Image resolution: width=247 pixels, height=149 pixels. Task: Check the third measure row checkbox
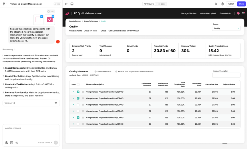click(x=78, y=105)
